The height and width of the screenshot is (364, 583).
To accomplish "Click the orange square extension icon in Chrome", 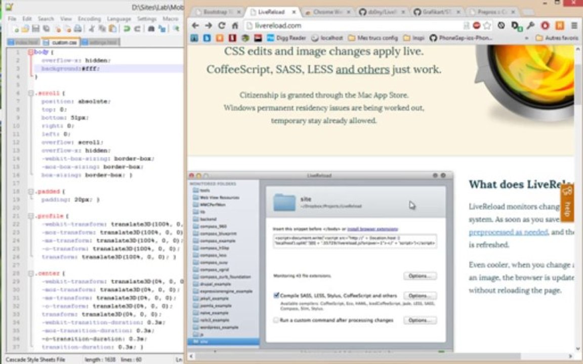I will (560, 25).
